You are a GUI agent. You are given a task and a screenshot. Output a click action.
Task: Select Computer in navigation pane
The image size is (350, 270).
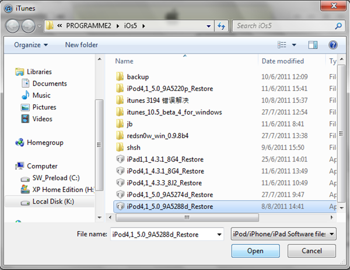tap(37, 166)
